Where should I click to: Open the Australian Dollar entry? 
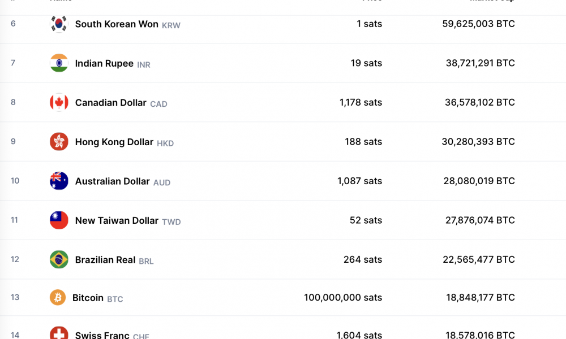(112, 181)
